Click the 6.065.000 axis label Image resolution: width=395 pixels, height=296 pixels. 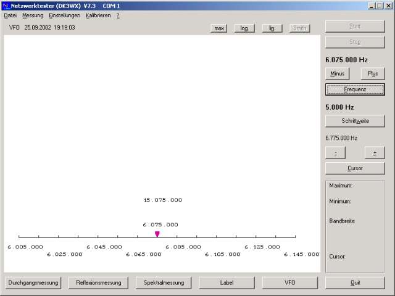(x=144, y=255)
